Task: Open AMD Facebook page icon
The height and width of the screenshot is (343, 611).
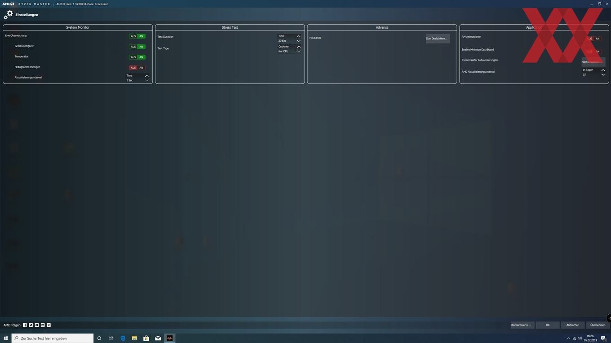Action: click(25, 325)
